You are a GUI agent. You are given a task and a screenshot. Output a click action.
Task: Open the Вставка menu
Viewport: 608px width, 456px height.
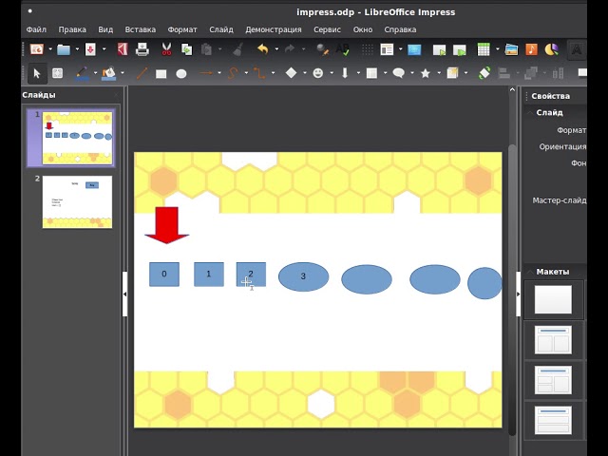pyautogui.click(x=140, y=29)
